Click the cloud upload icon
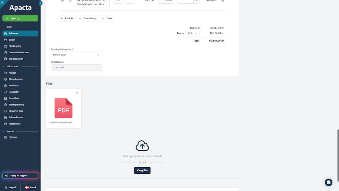339x191 pixels. (142, 146)
